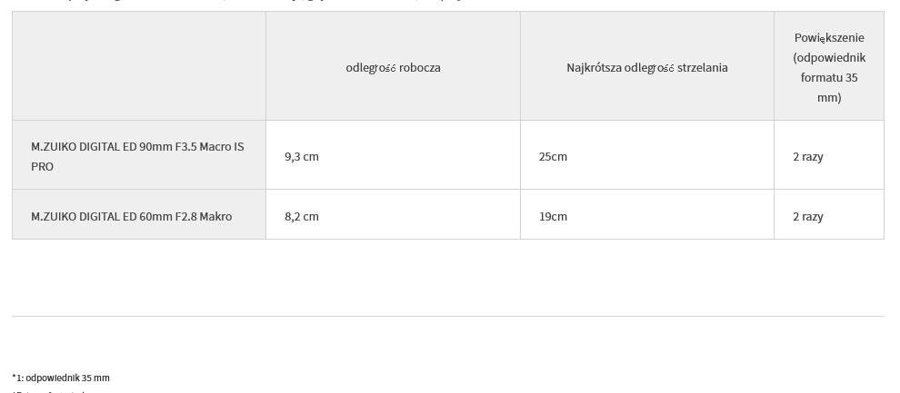The image size is (900, 393).
Task: Click the word 'Powiększenie' in the header
Action: click(829, 38)
